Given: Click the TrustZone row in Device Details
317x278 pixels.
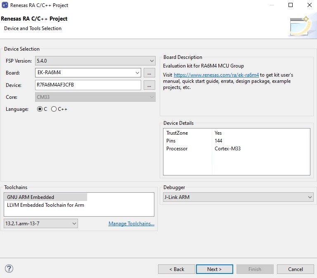Looking at the screenshot, I should click(237, 133).
